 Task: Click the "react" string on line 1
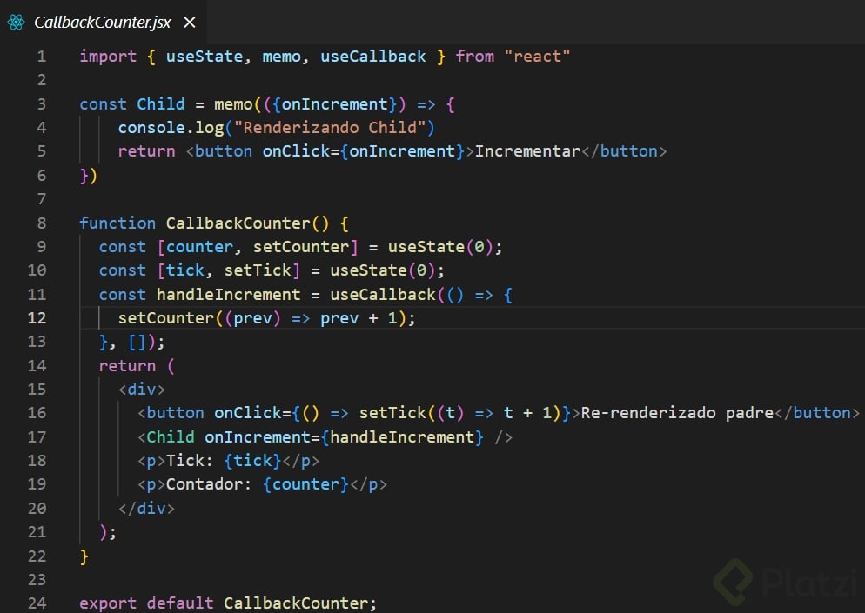[x=537, y=57]
